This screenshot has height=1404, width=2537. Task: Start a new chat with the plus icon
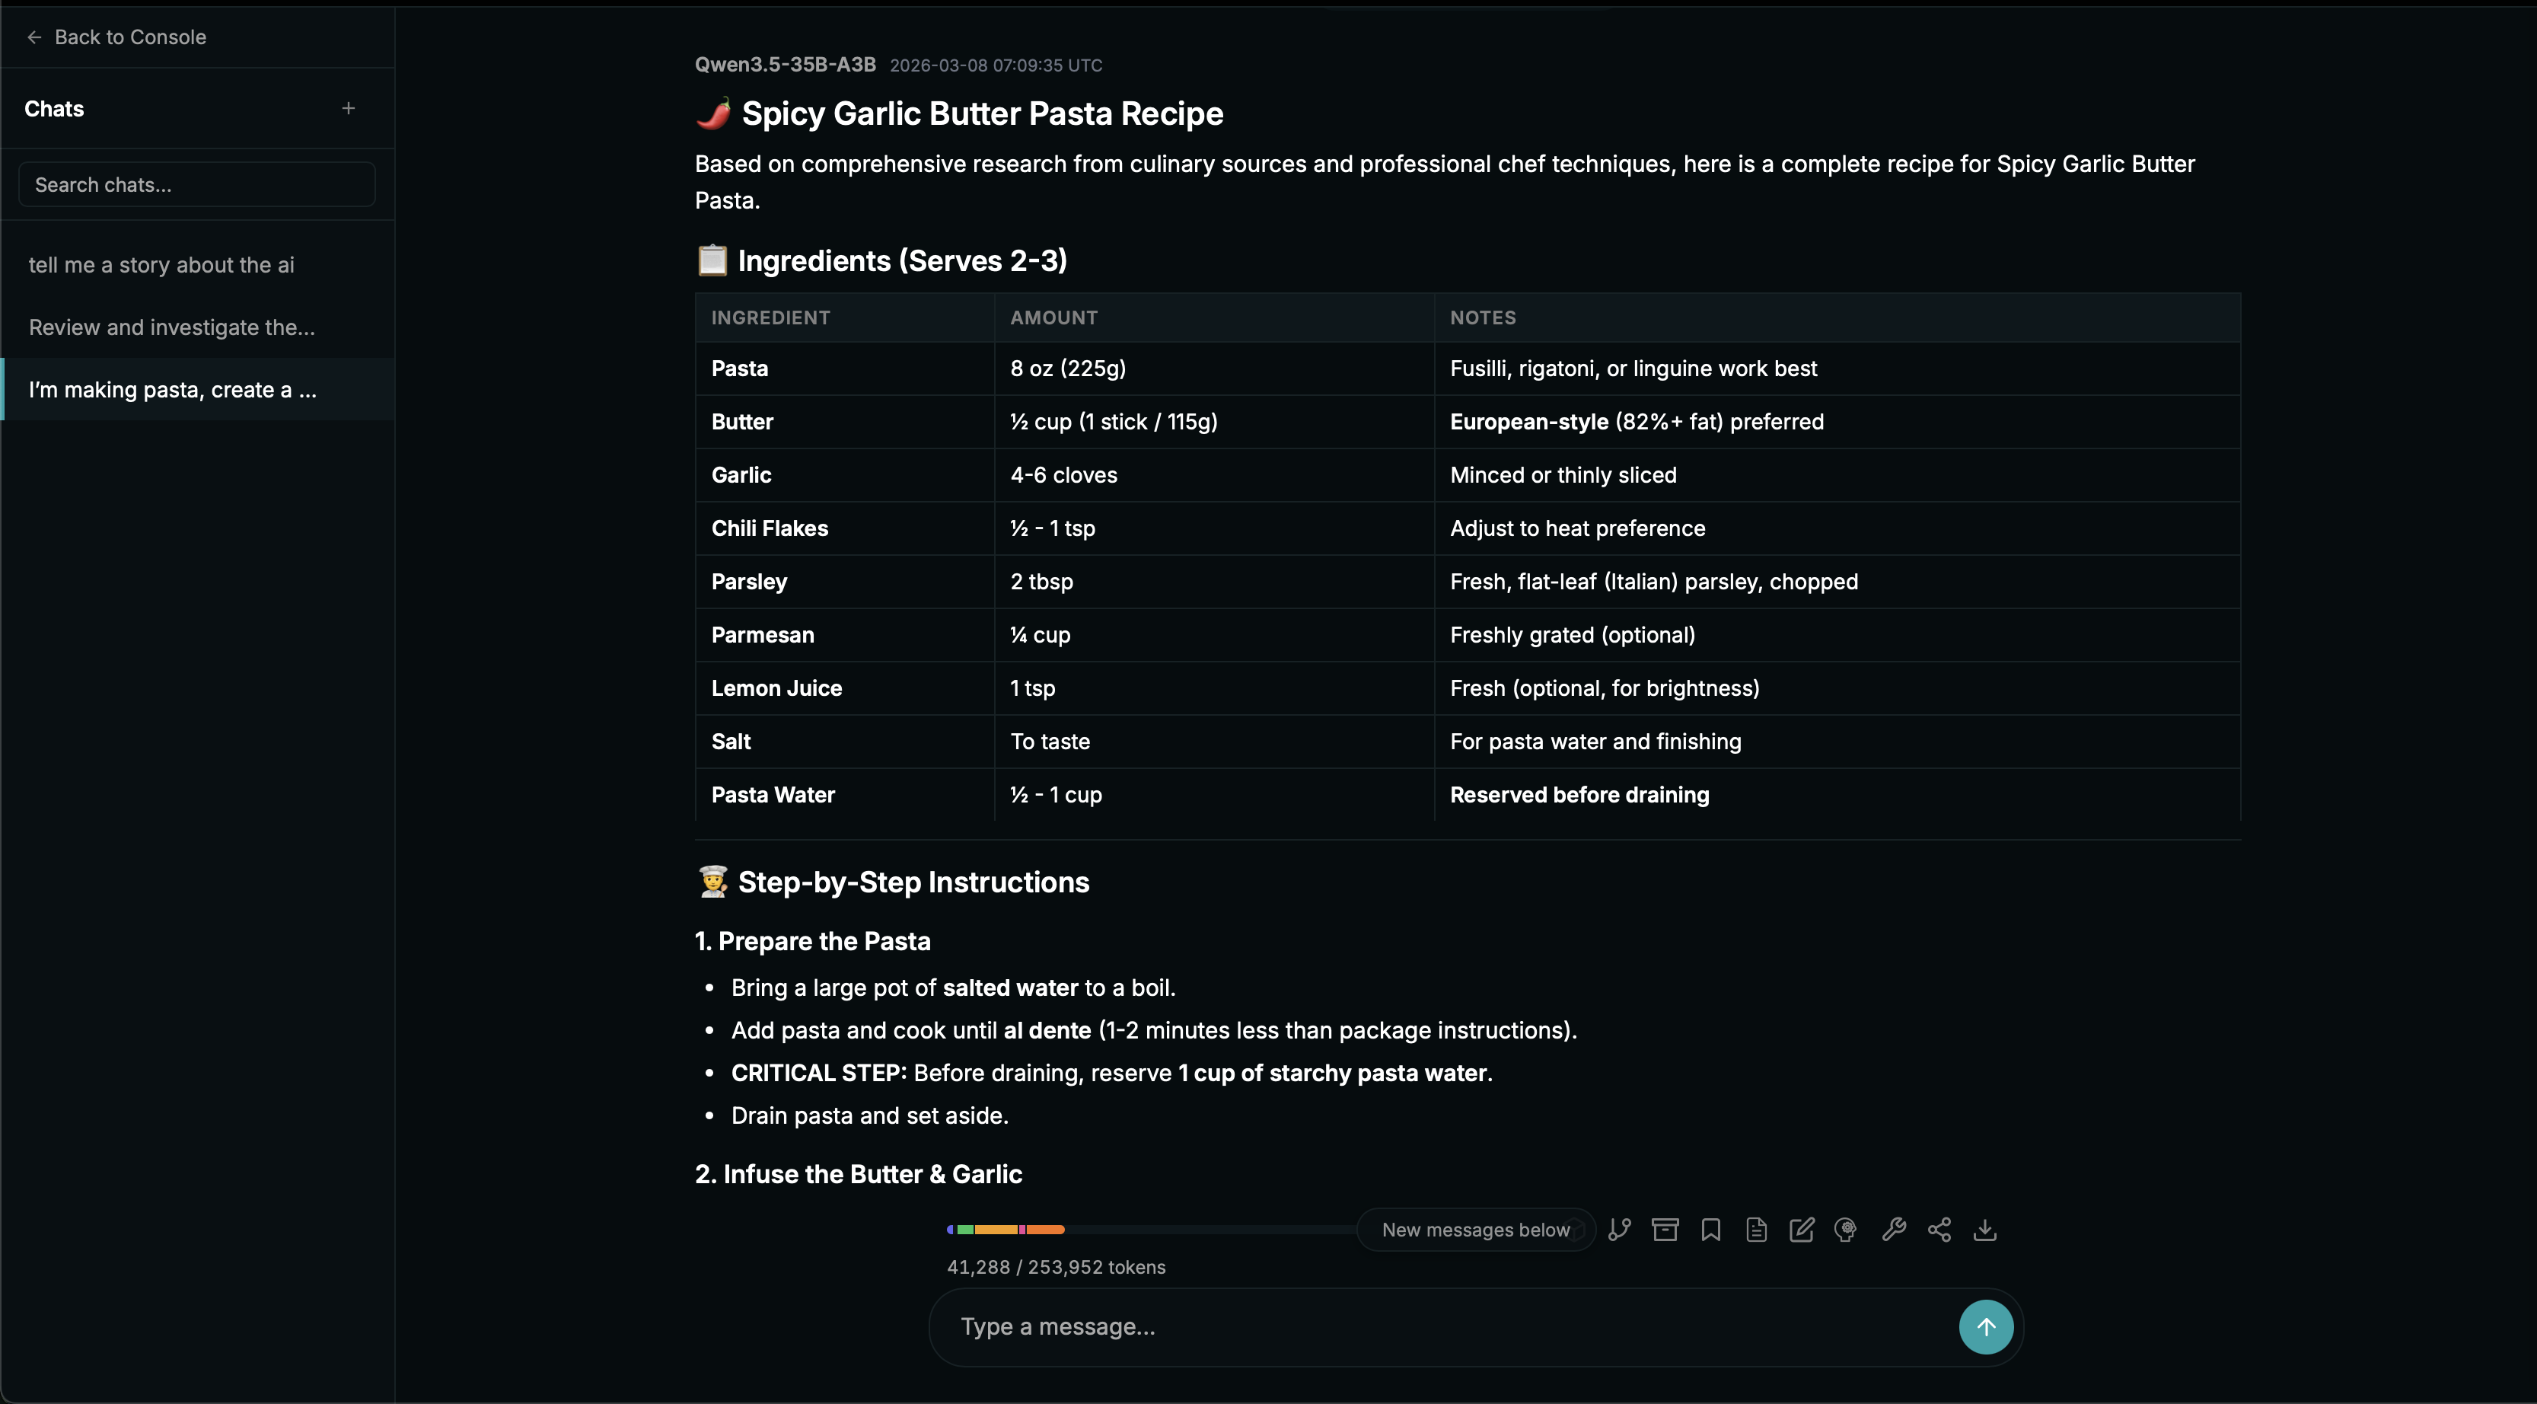(x=349, y=107)
